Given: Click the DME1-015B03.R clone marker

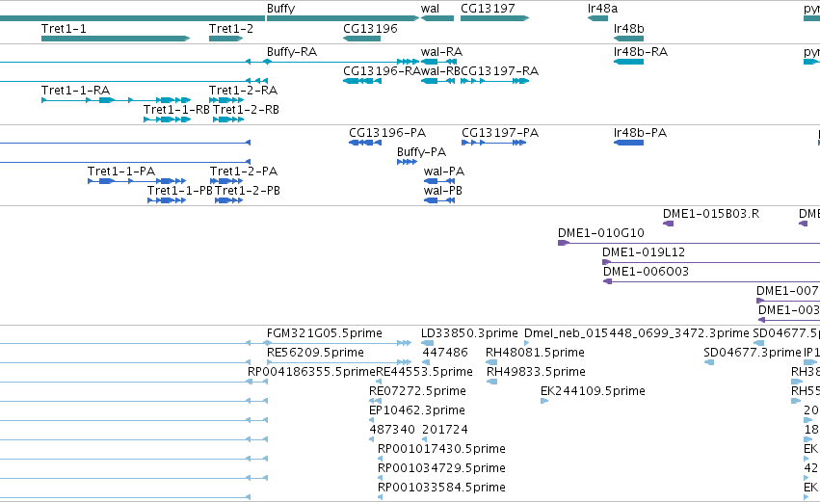Looking at the screenshot, I should [x=669, y=224].
